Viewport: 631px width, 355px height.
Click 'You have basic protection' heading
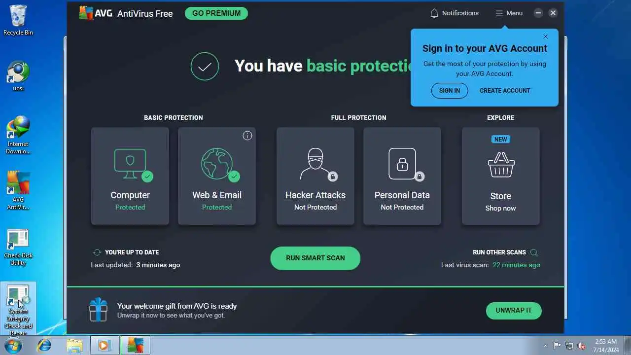[x=323, y=66]
